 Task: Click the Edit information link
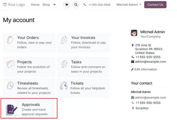tap(145, 69)
